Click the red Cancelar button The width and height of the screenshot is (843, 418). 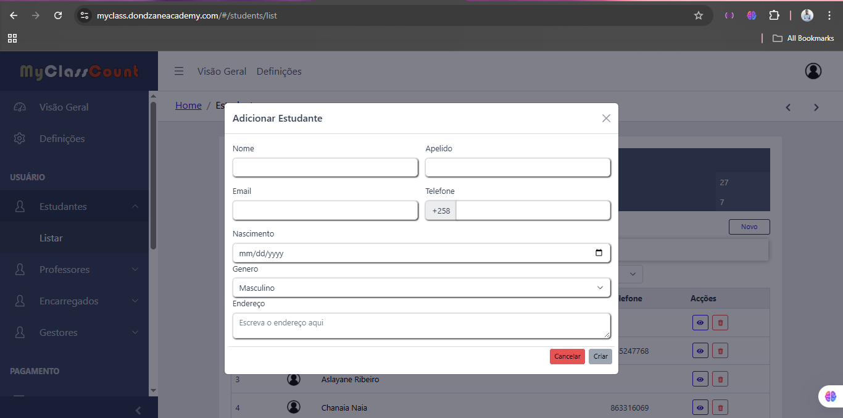(567, 356)
